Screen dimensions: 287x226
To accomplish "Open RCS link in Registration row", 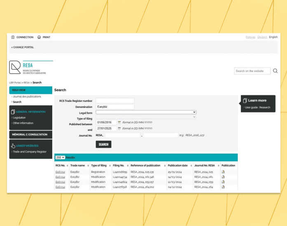I will click(60, 172).
